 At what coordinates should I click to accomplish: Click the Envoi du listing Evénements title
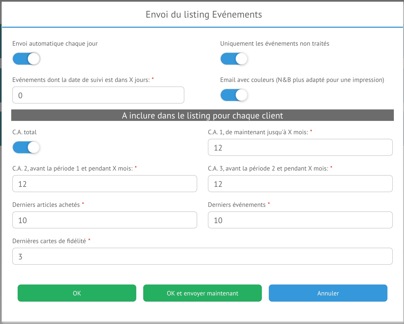tap(204, 14)
